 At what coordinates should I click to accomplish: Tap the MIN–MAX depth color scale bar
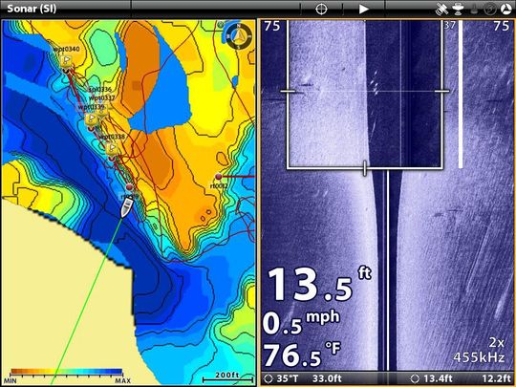point(67,372)
